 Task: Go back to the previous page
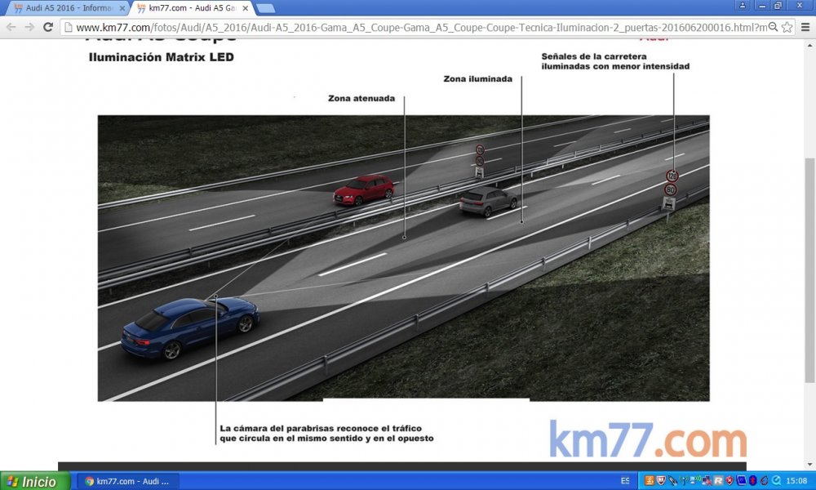(x=11, y=27)
